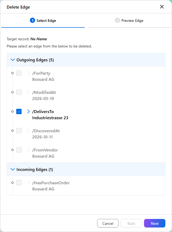Select the /HasPurchaseOrder edge label
The image size is (172, 232).
click(x=51, y=183)
